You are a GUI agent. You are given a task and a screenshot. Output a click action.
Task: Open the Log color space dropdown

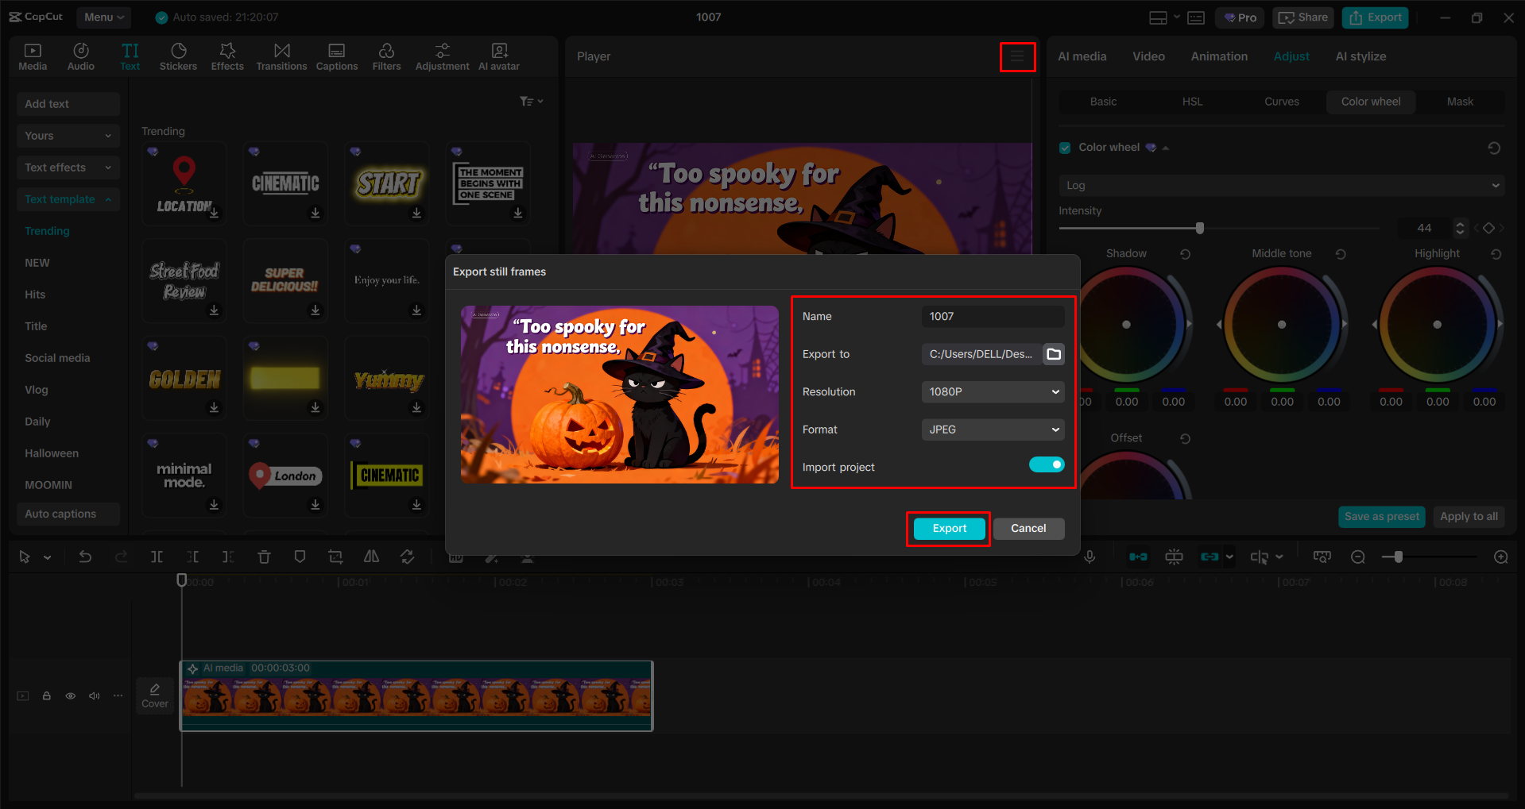click(x=1281, y=186)
